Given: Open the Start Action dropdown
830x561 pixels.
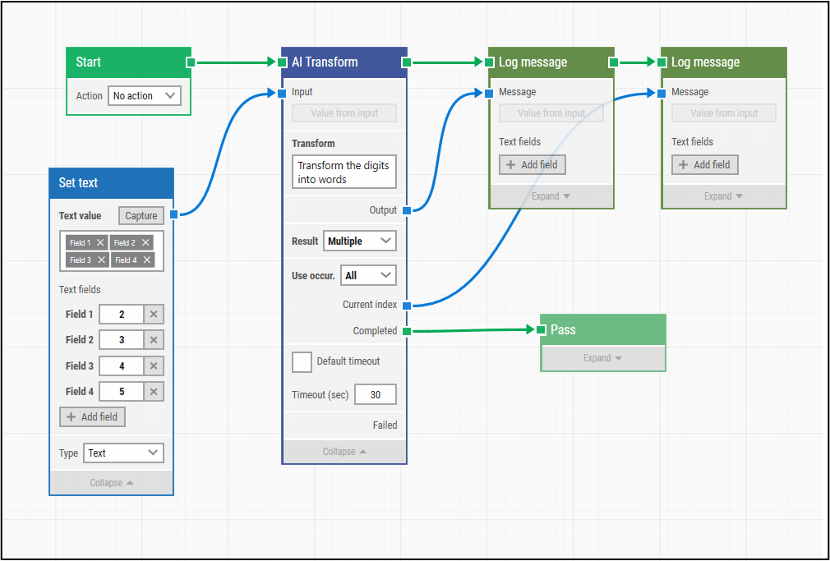Looking at the screenshot, I should pos(144,96).
